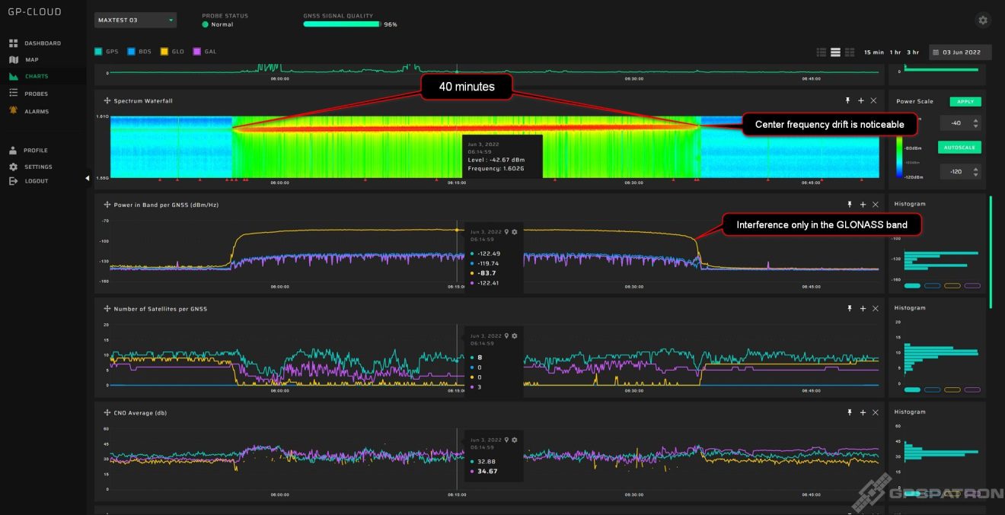Image resolution: width=1005 pixels, height=515 pixels.
Task: Select the single-column layout view icon
Action: tap(835, 52)
